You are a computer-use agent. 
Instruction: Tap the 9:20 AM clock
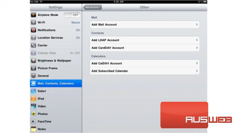point(118,2)
